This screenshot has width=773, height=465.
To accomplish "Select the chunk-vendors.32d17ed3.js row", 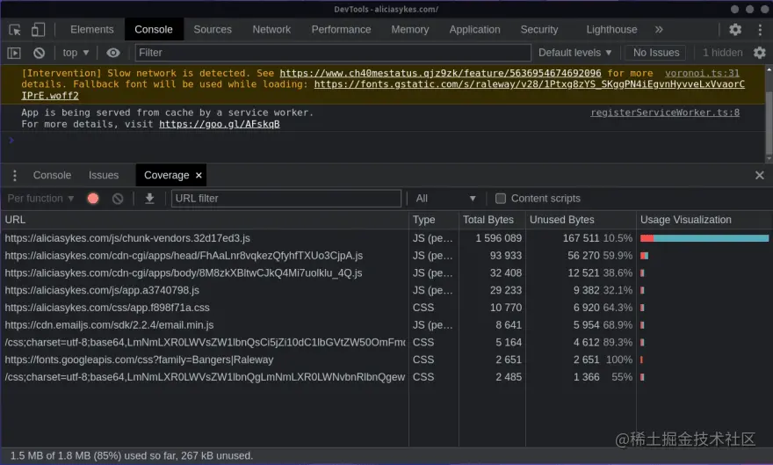I will pyautogui.click(x=386, y=238).
